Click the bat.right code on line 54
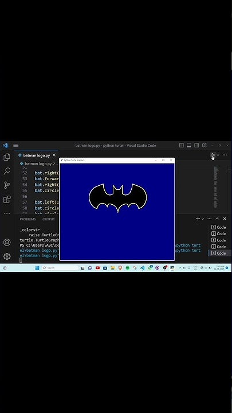 tap(47, 185)
